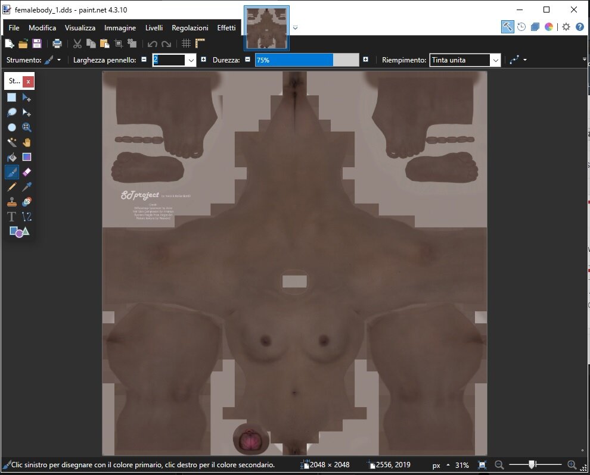Select the Ellipse Select tool
Viewport: 590px width, 475px height.
(x=12, y=127)
